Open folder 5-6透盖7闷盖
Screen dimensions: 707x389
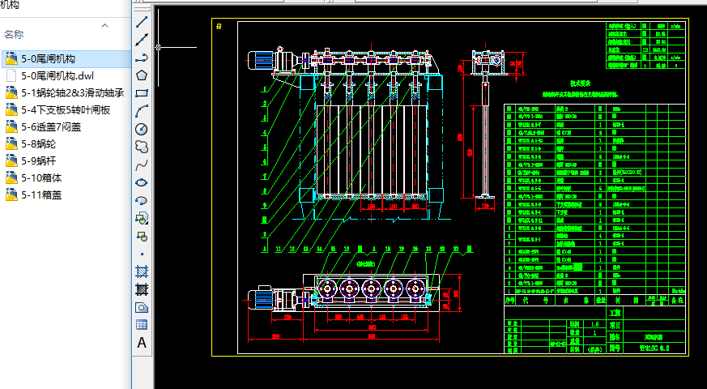click(x=51, y=127)
